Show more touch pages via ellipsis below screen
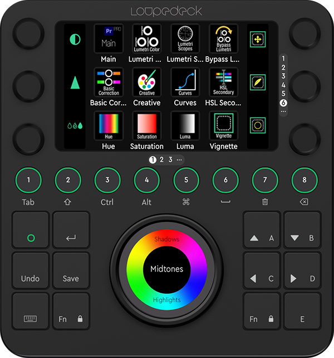 [179, 160]
